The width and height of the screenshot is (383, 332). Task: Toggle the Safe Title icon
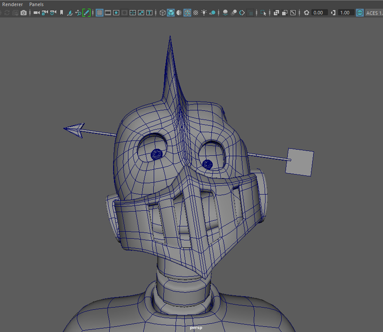(149, 13)
